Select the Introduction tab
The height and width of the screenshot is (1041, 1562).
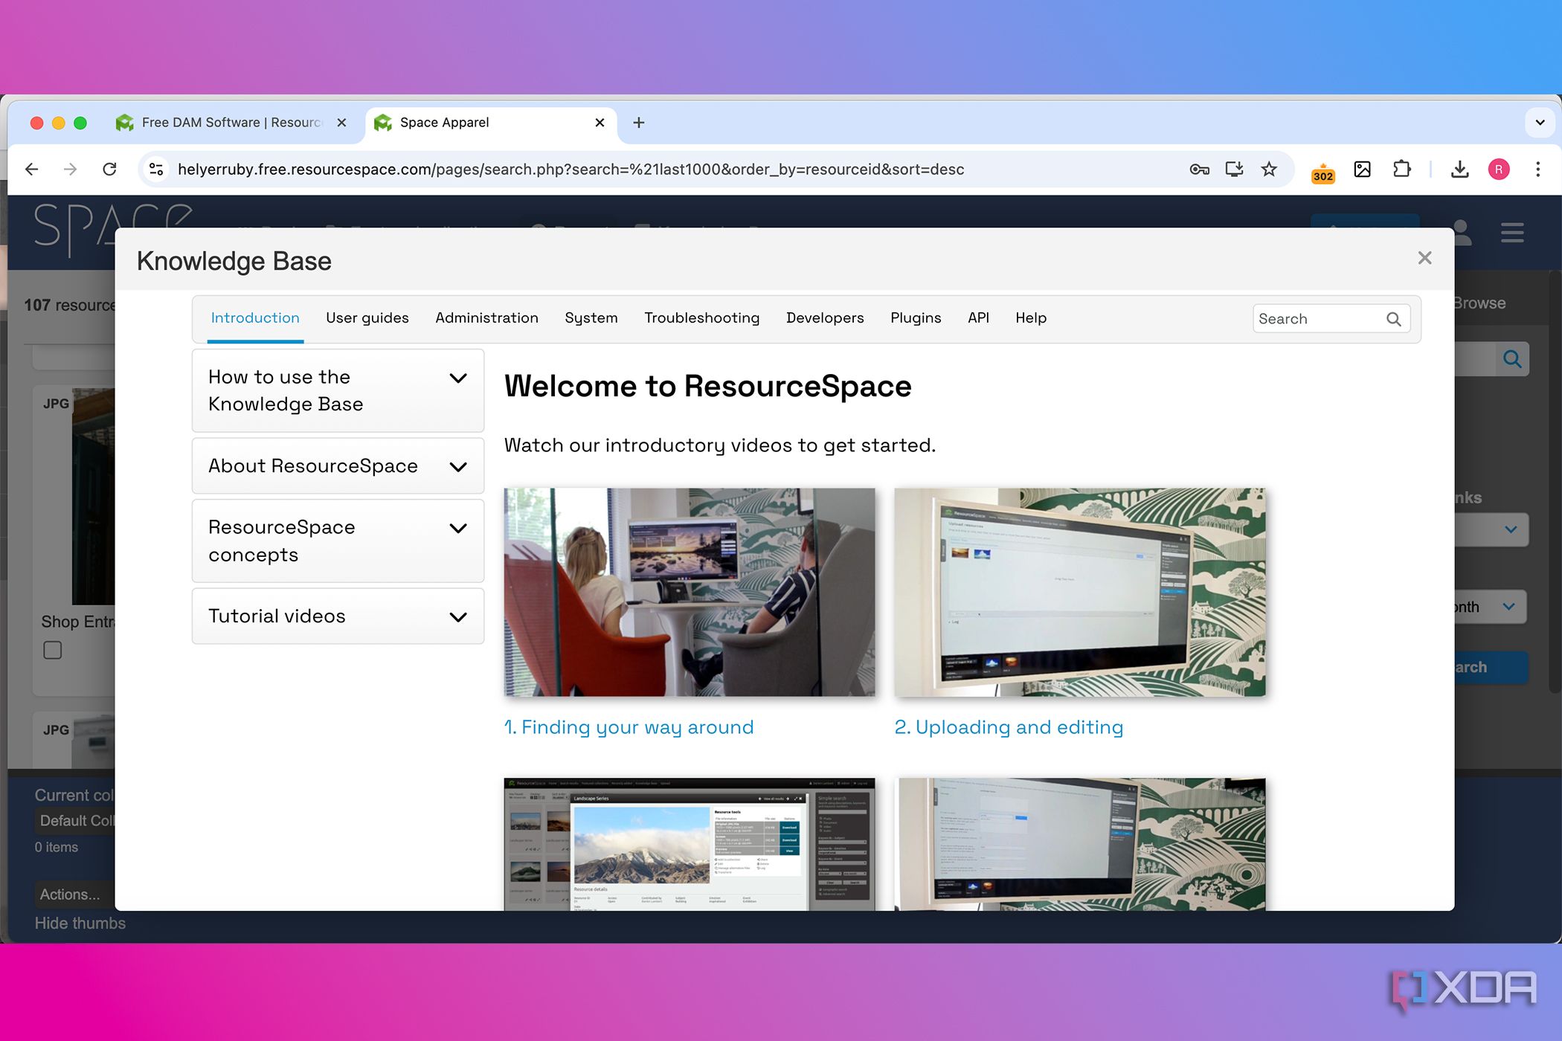coord(255,318)
